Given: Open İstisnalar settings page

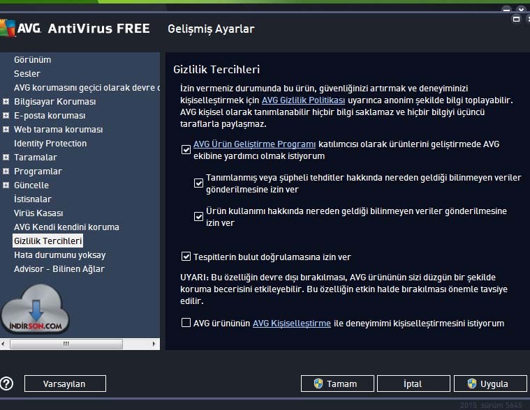Looking at the screenshot, I should coord(32,199).
